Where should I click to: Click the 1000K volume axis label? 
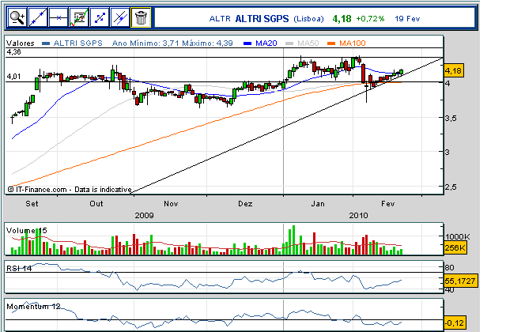(457, 236)
